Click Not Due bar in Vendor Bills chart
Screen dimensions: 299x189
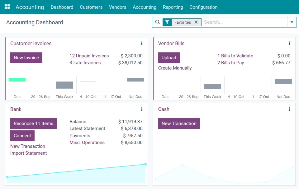pyautogui.click(x=283, y=81)
